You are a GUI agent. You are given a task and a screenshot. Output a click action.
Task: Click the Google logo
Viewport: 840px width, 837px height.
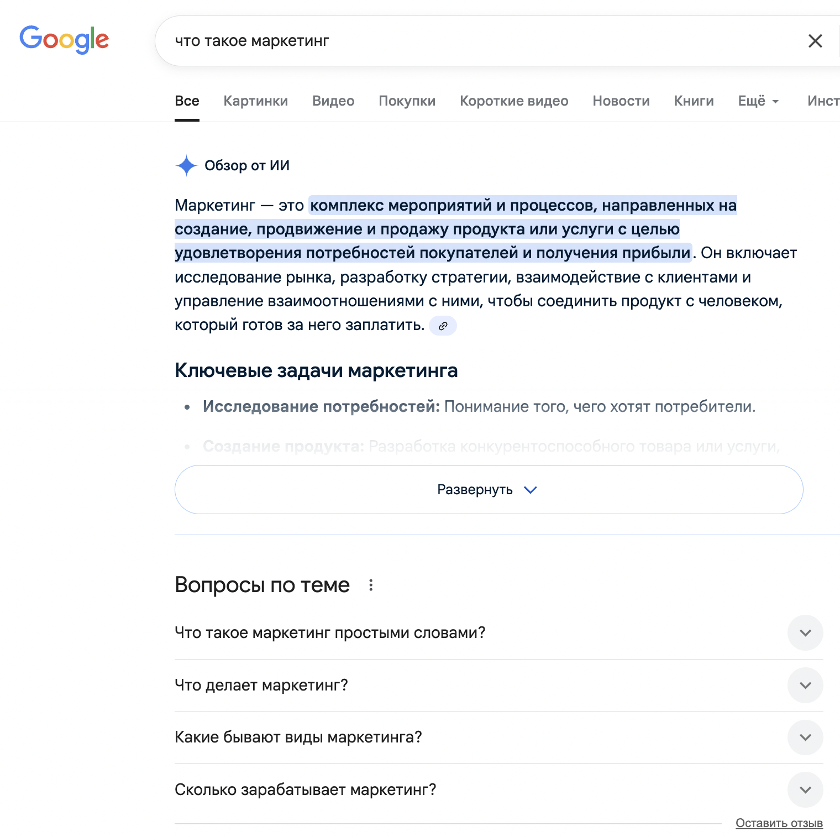(x=64, y=40)
